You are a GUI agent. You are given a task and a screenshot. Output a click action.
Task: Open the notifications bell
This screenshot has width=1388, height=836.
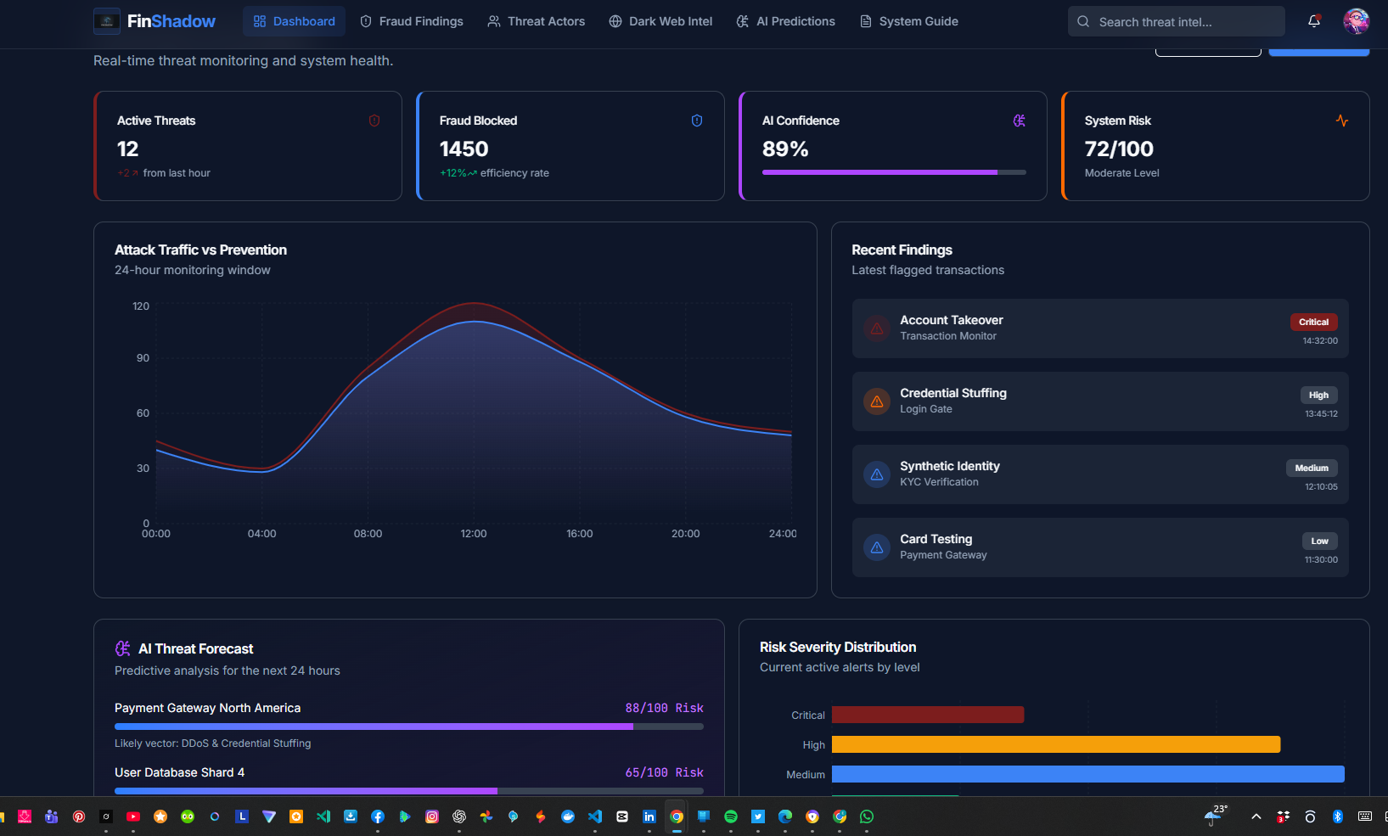(x=1314, y=21)
